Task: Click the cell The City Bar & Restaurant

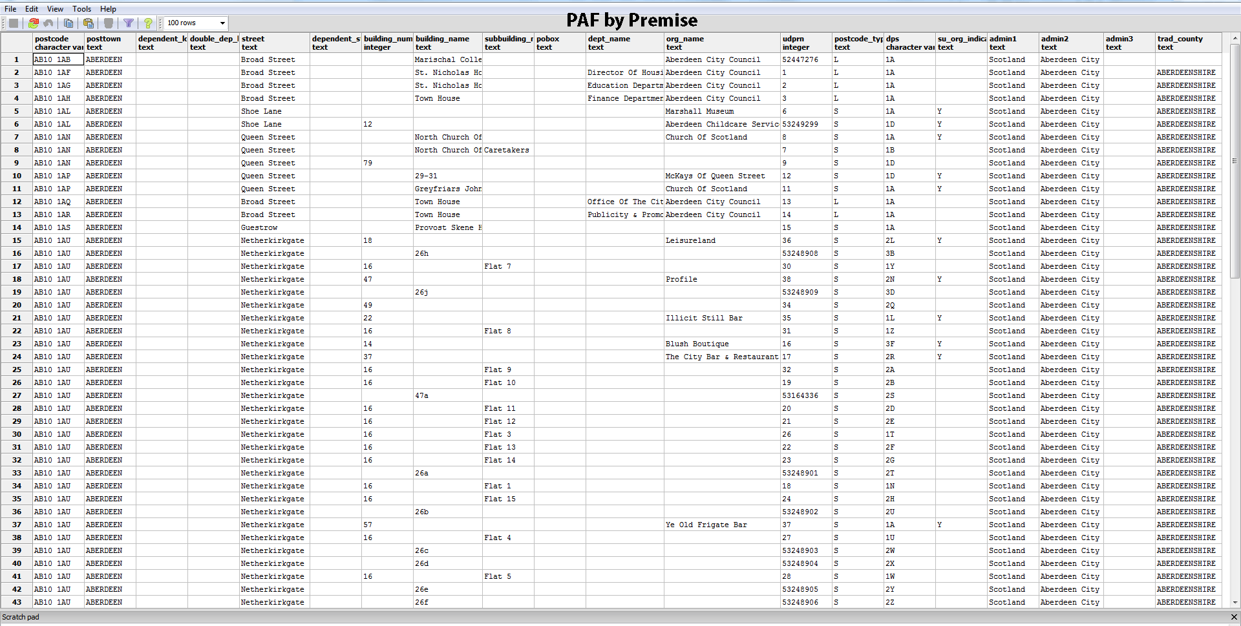Action: click(x=722, y=357)
